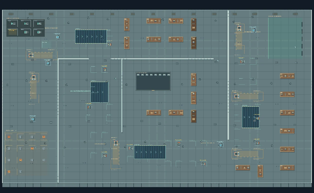Select the upright brown workbench in the right room
Viewport: 314px width, 193px height.
(x=260, y=171)
